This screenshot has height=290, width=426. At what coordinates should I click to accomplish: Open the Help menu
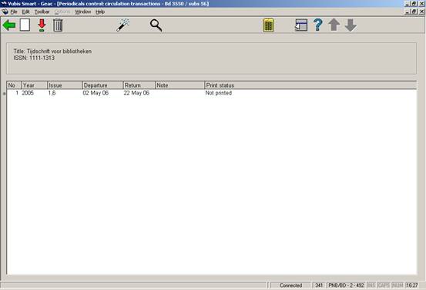pos(100,12)
